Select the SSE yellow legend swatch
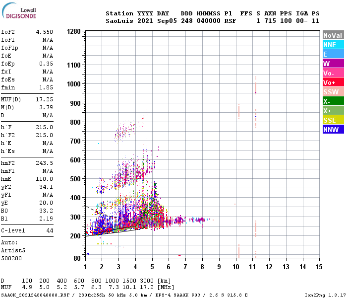 tap(333, 120)
